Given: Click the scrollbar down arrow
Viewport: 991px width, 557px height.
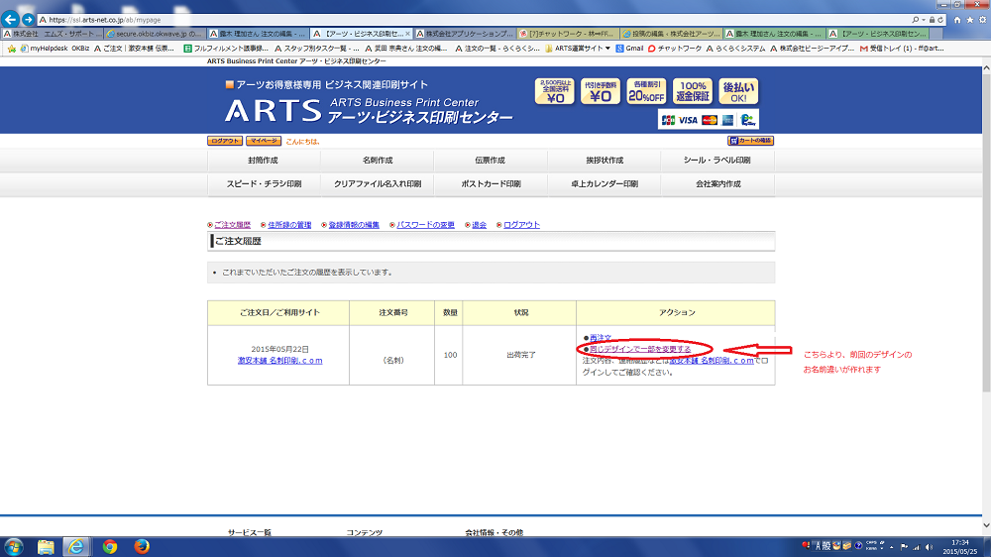Looking at the screenshot, I should click(x=986, y=526).
